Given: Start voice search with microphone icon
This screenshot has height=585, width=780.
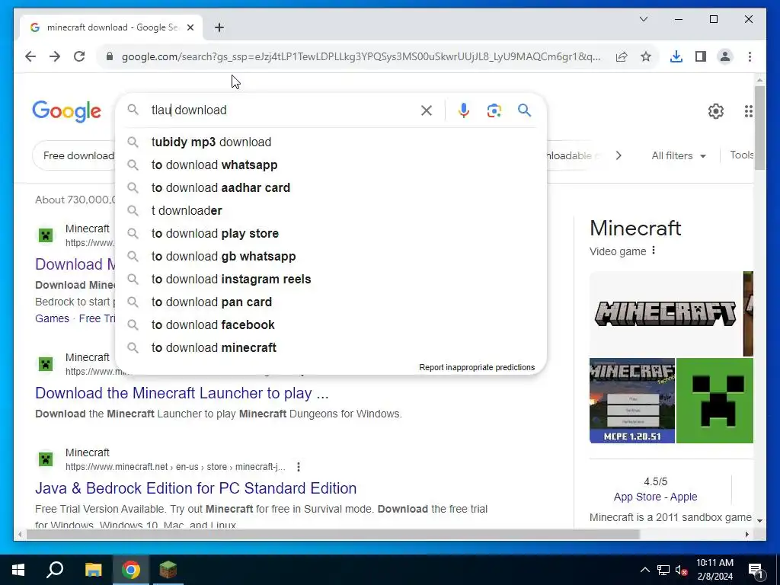Looking at the screenshot, I should (464, 110).
